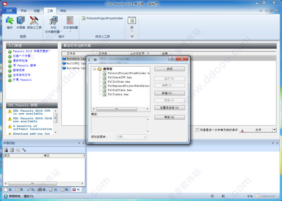This screenshot has width=282, height=201.
Task: Switch to the 帮助 ribbon tab
Action: point(63,11)
